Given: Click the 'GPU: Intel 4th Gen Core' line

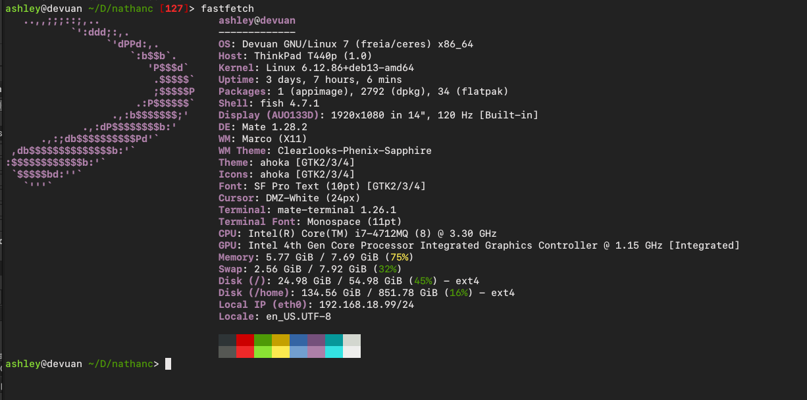Looking at the screenshot, I should [479, 245].
